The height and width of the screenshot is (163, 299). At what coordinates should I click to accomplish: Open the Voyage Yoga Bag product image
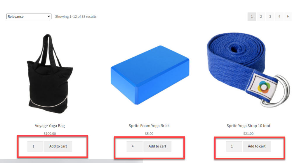tap(50, 74)
